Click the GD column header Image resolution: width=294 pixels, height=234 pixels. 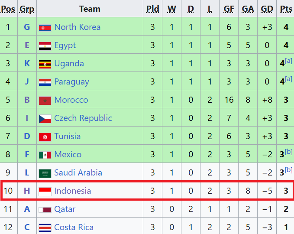coord(267,9)
